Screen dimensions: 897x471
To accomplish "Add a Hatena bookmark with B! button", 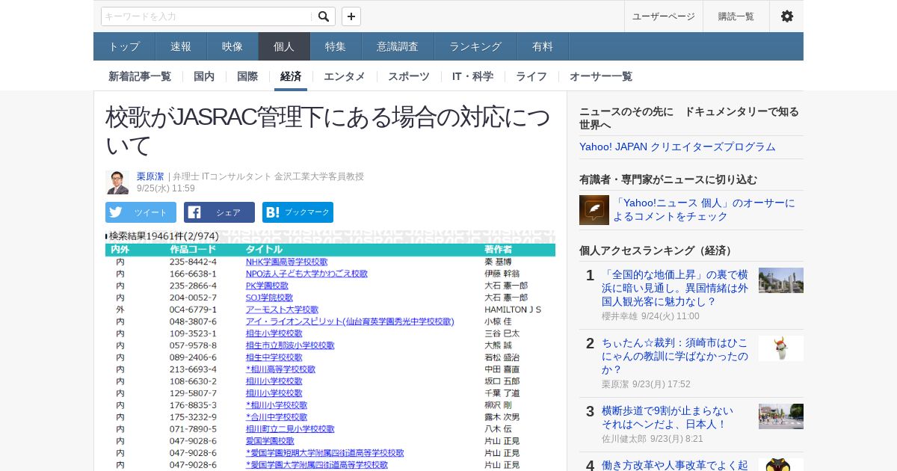I will [298, 212].
